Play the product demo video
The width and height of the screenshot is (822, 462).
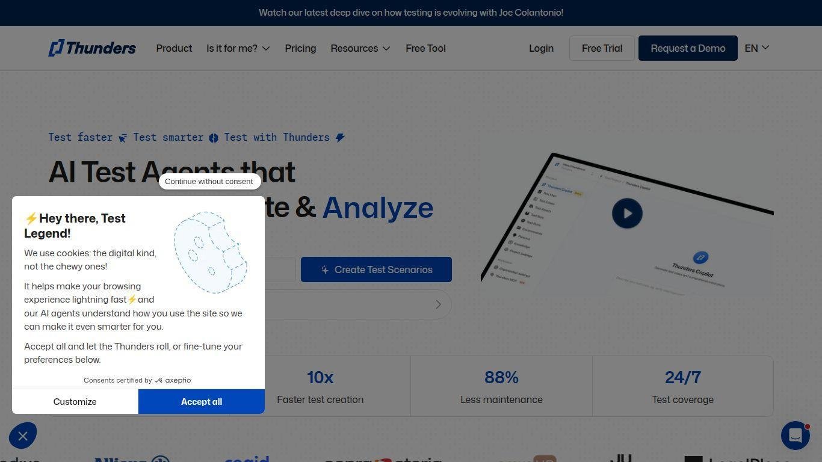(x=627, y=214)
